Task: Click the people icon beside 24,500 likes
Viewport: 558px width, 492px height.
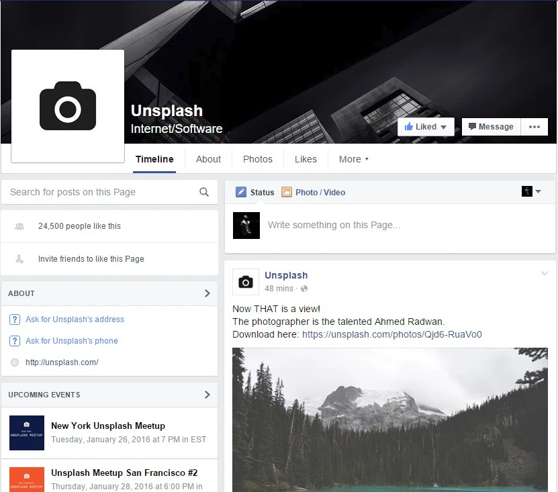Action: (x=19, y=226)
